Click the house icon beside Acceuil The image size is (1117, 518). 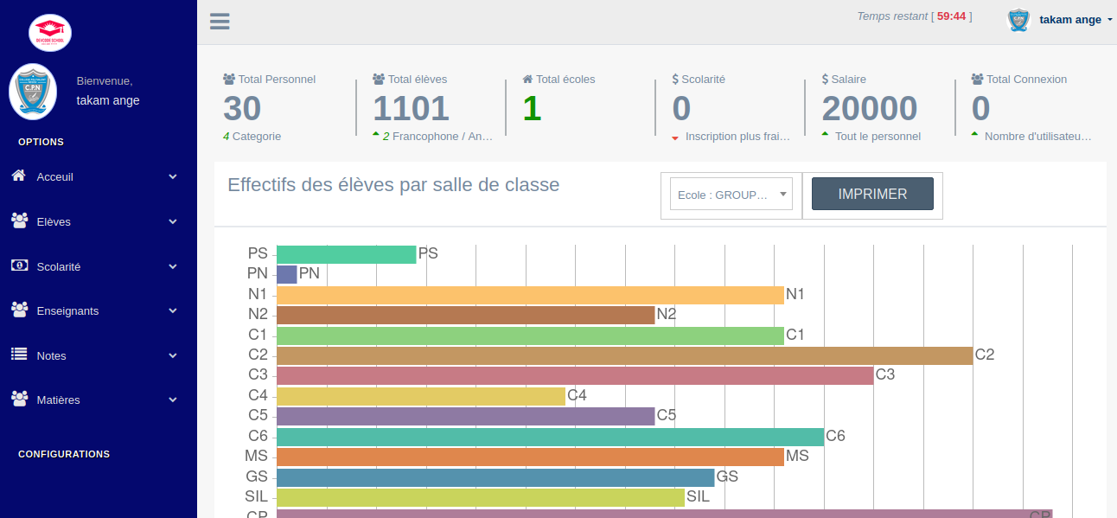pos(19,176)
